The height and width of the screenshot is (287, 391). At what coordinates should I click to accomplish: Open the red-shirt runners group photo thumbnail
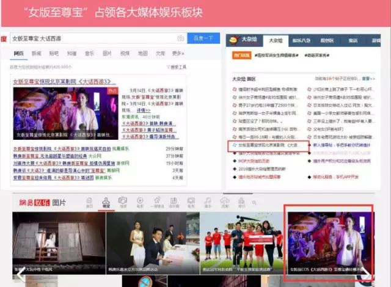click(244, 243)
